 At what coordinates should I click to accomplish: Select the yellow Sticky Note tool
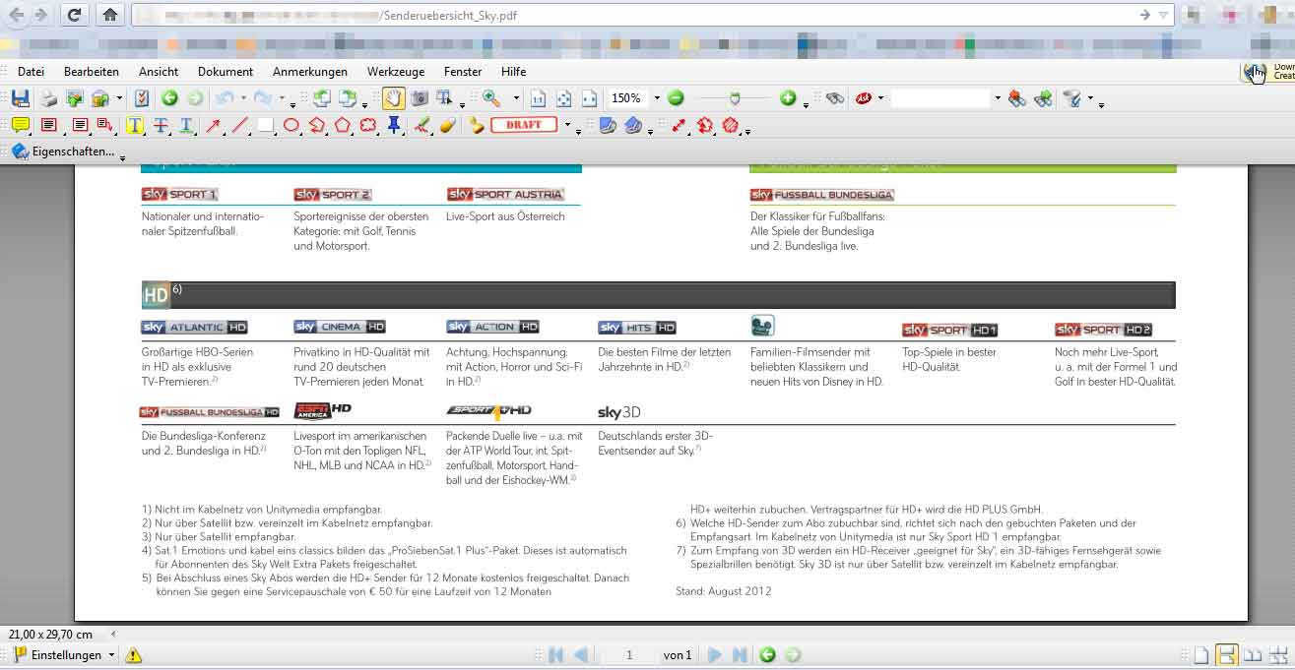tap(21, 125)
